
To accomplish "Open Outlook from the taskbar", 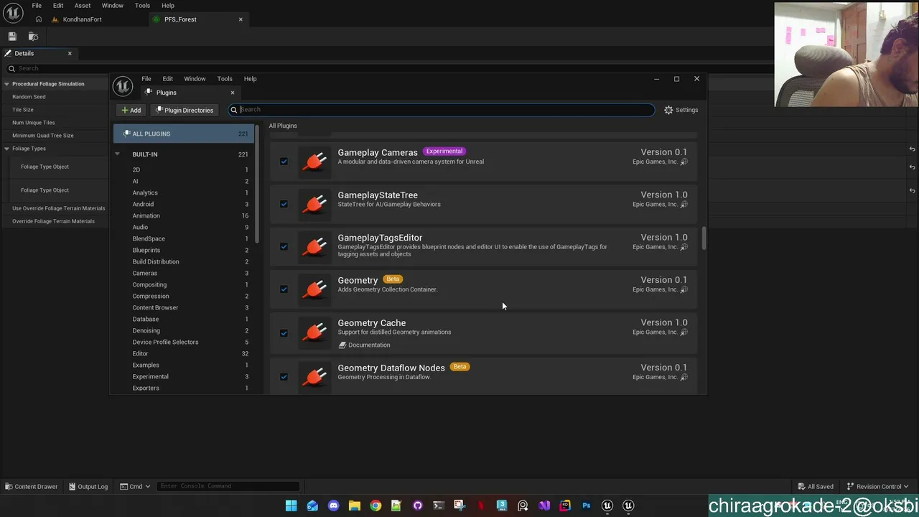I will pos(312,506).
